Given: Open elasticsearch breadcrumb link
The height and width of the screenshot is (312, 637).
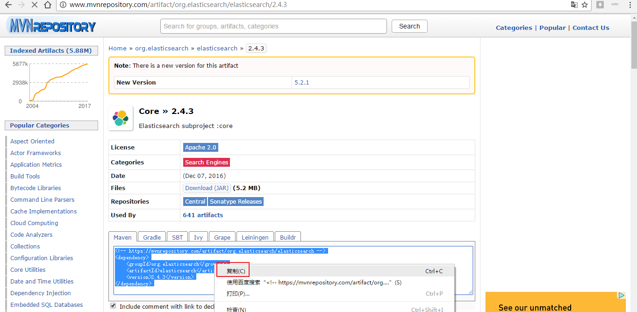Looking at the screenshot, I should (217, 48).
